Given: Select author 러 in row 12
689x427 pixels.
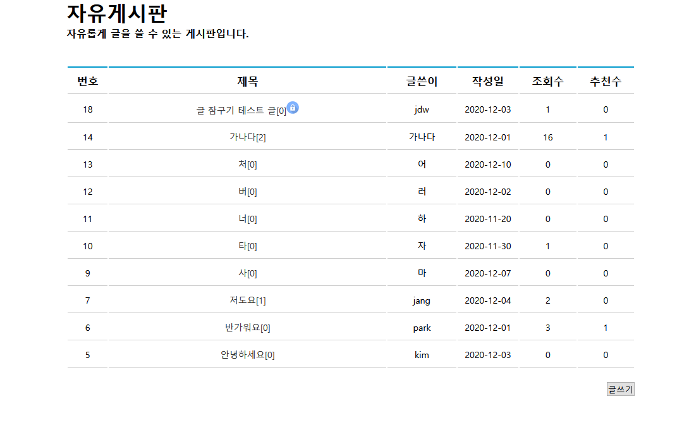Looking at the screenshot, I should point(422,192).
